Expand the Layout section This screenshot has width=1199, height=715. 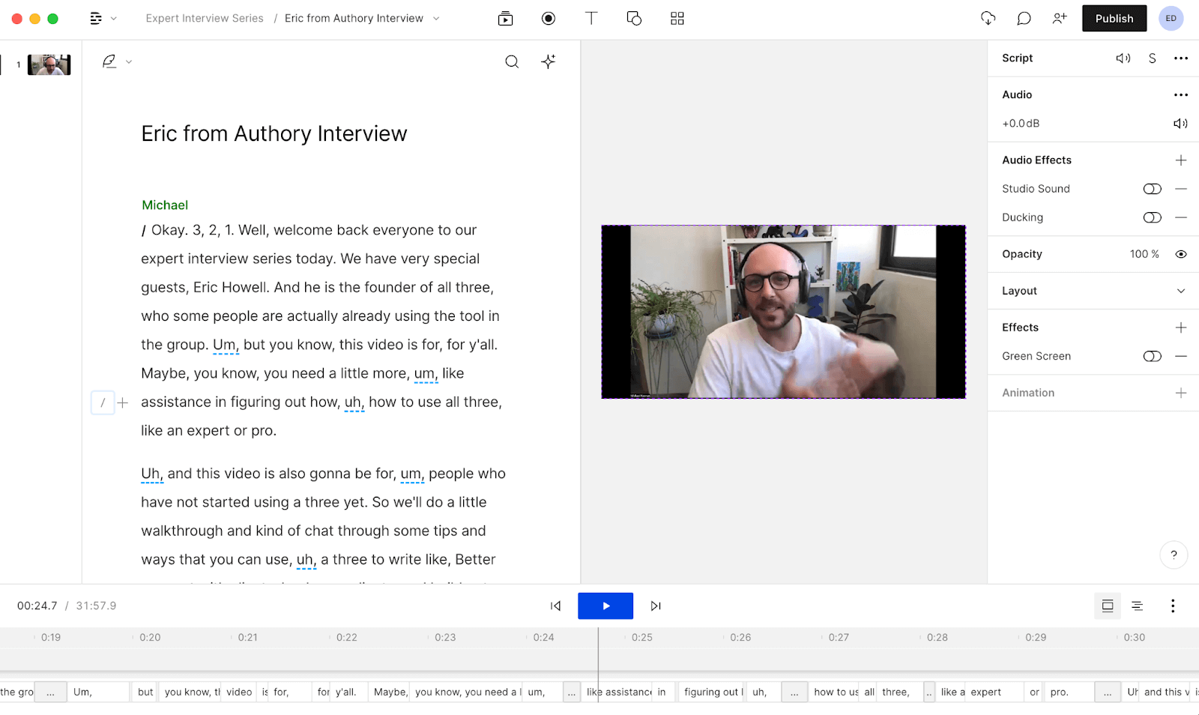click(1181, 290)
